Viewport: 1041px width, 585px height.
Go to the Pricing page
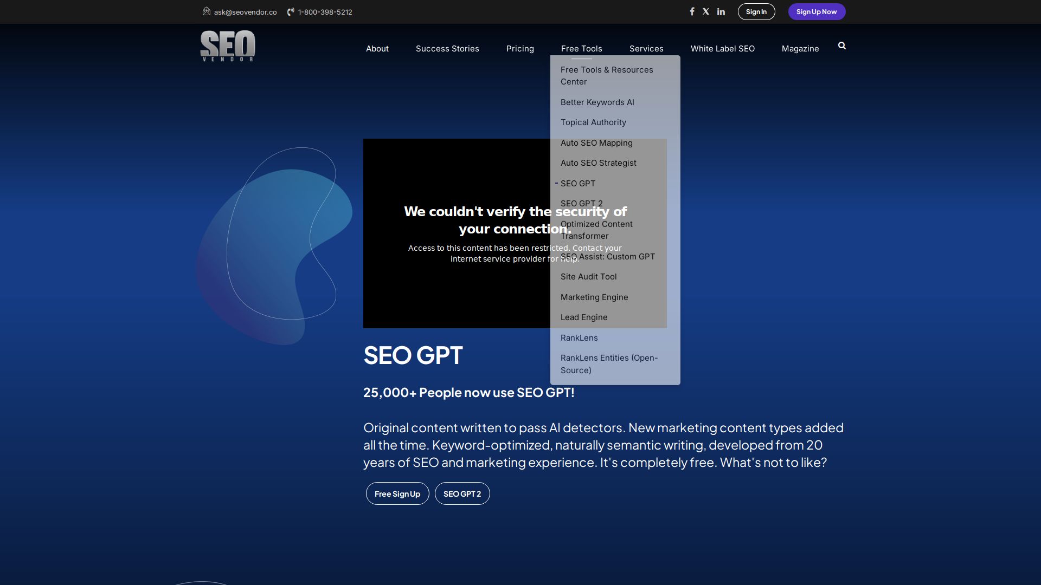[520, 48]
